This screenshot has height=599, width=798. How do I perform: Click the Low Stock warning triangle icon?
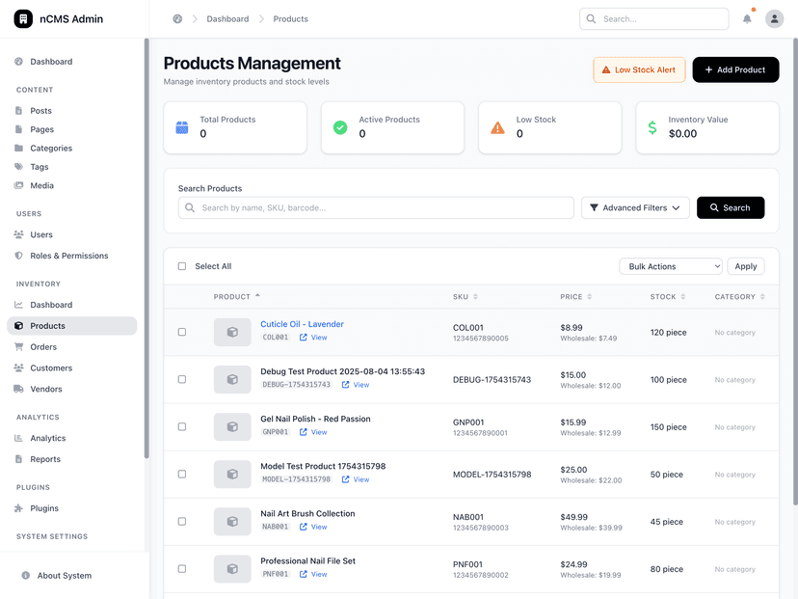tap(497, 127)
